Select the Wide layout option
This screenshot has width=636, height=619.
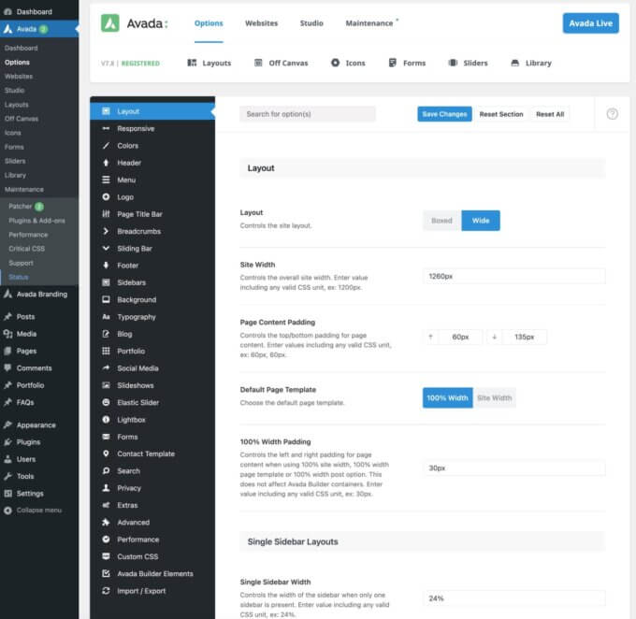coord(480,221)
